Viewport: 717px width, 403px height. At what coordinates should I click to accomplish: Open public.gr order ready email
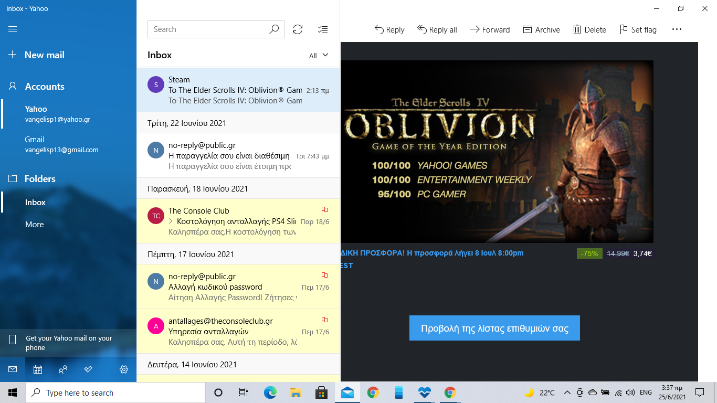point(238,155)
